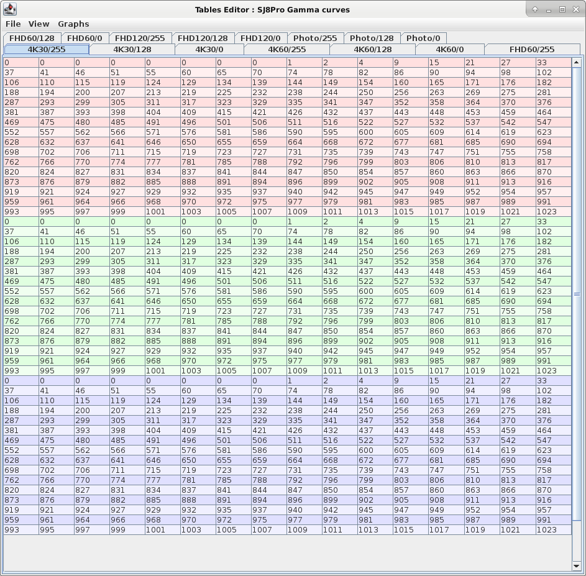
Task: Go to the 4K60/255 tab
Action: (287, 49)
